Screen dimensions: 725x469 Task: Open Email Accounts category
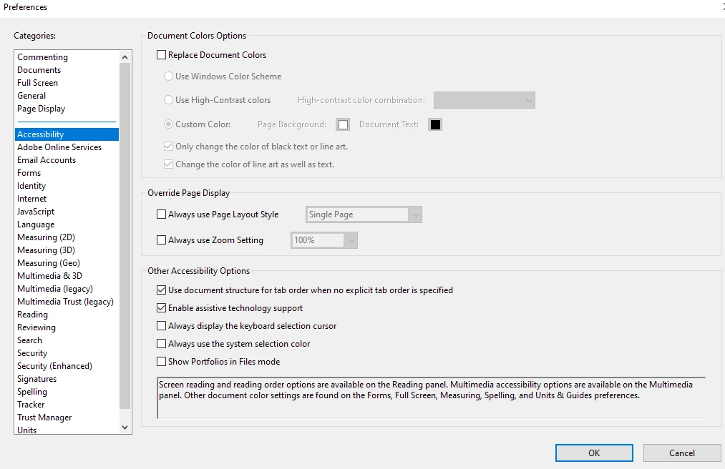(x=67, y=160)
